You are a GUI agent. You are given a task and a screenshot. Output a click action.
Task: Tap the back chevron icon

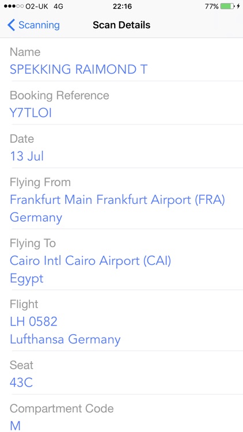(11, 25)
